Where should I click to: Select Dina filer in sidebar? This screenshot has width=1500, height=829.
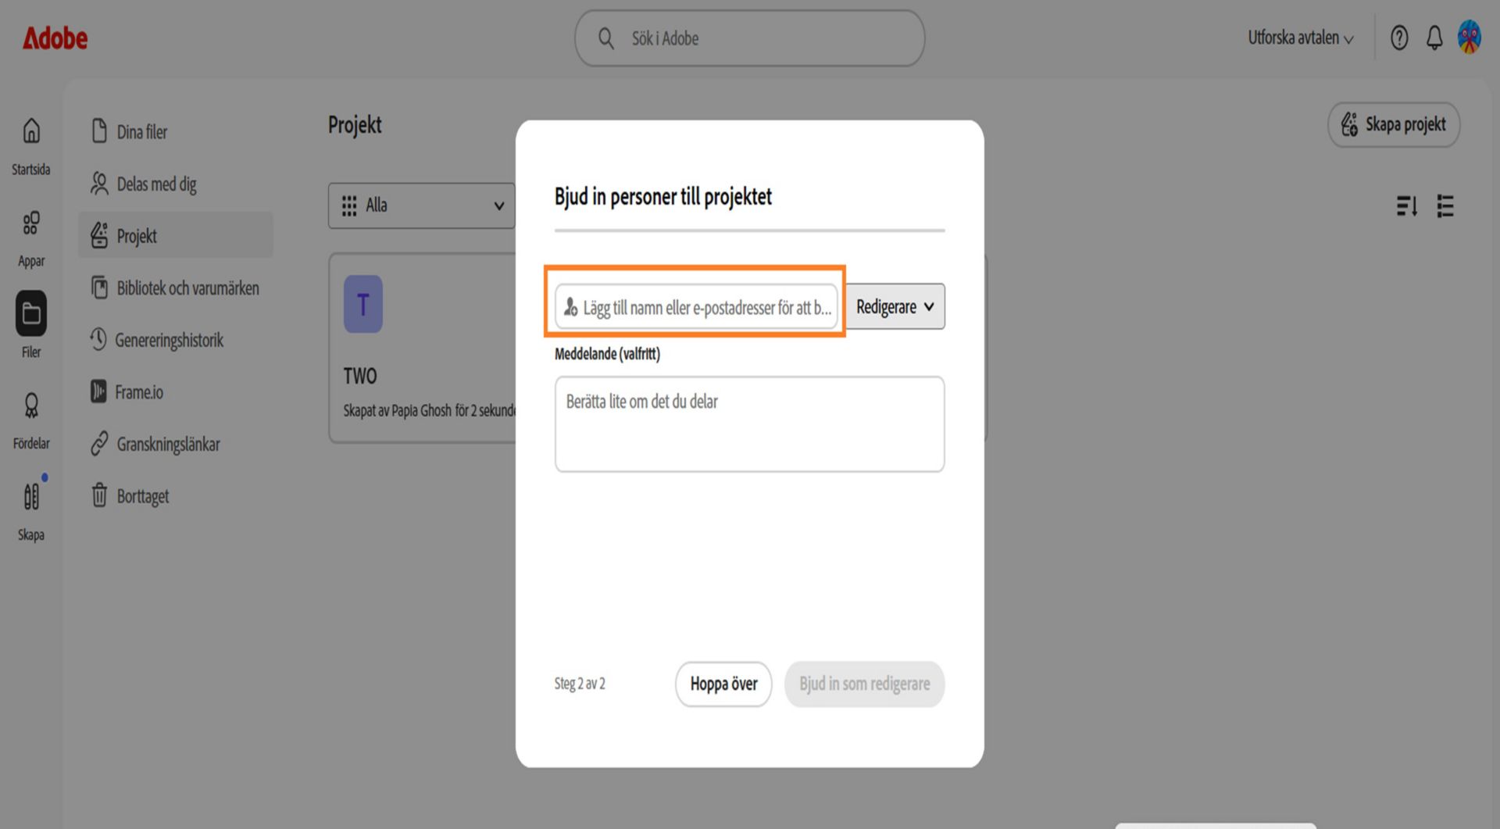(176, 131)
